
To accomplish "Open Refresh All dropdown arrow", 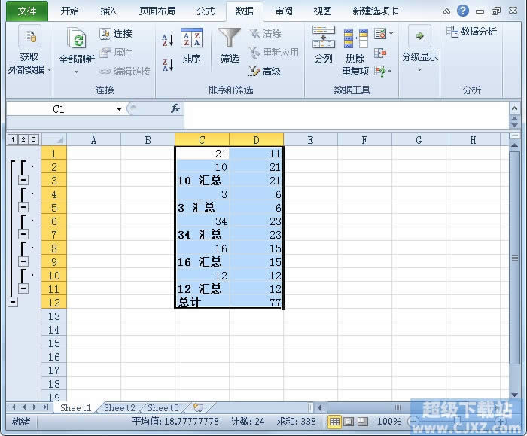I will 76,72.
